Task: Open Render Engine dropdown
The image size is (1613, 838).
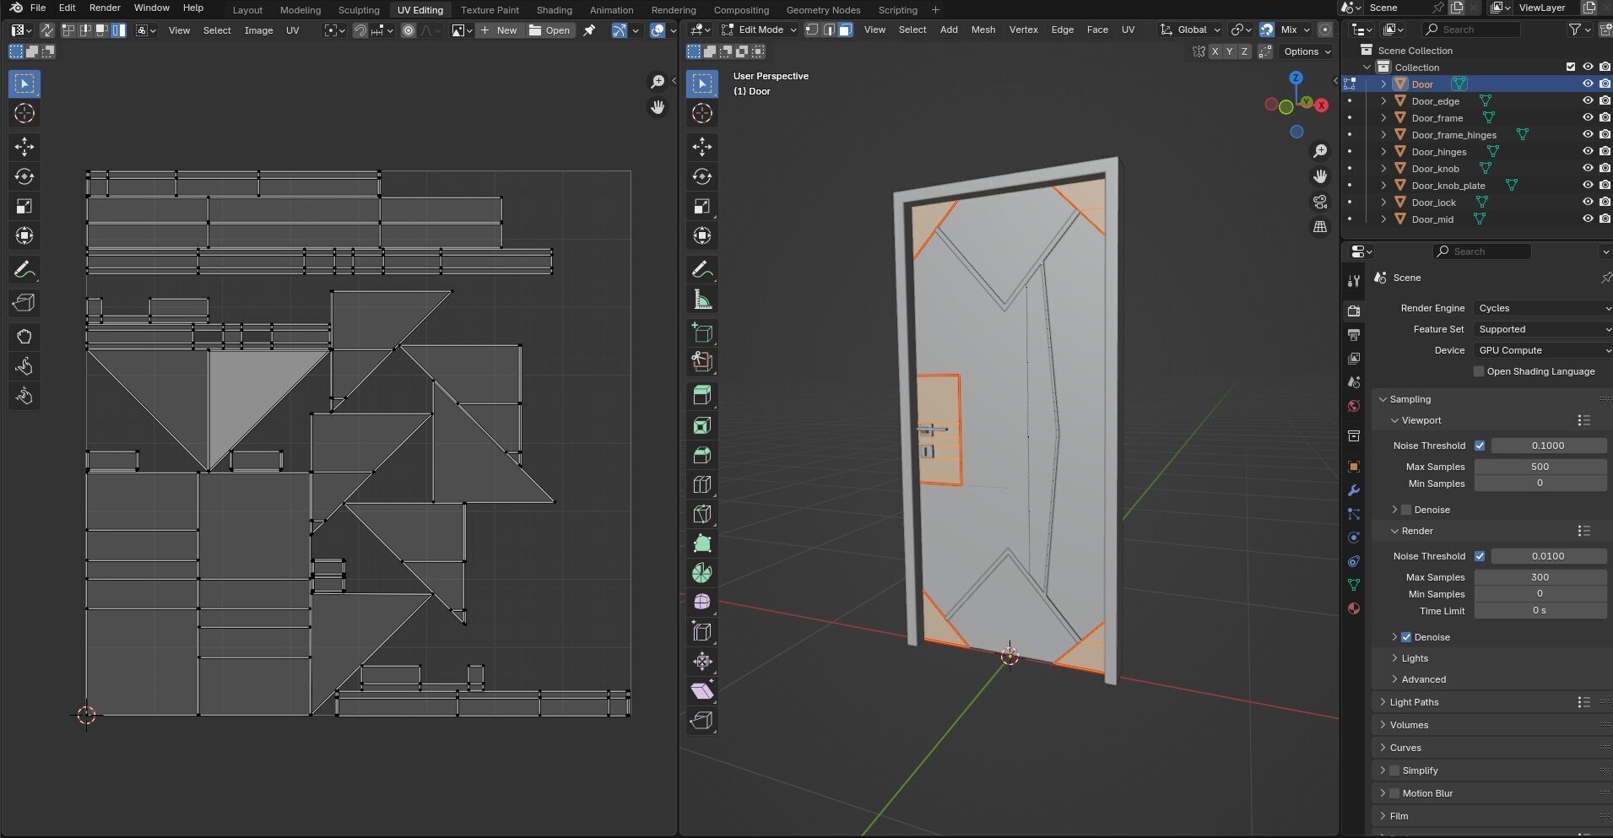Action: 1543,308
